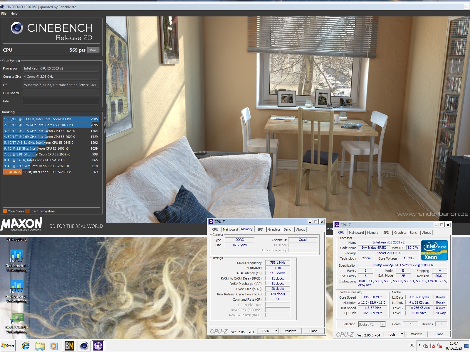Click the Info input field
This screenshot has width=470, height=352.
tap(61, 101)
